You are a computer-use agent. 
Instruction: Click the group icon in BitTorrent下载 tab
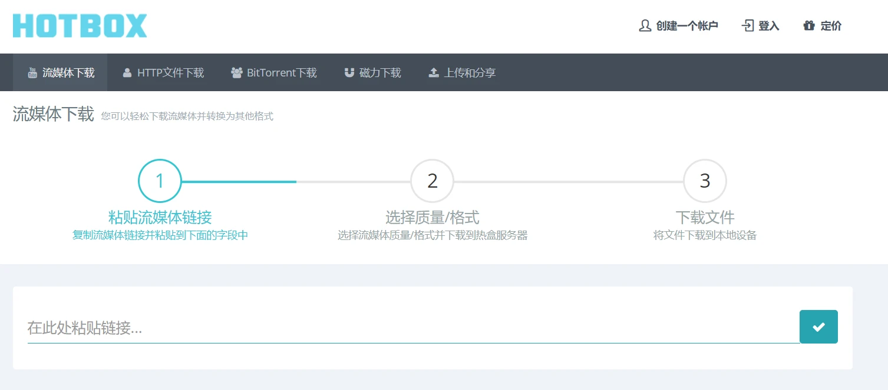(x=237, y=73)
